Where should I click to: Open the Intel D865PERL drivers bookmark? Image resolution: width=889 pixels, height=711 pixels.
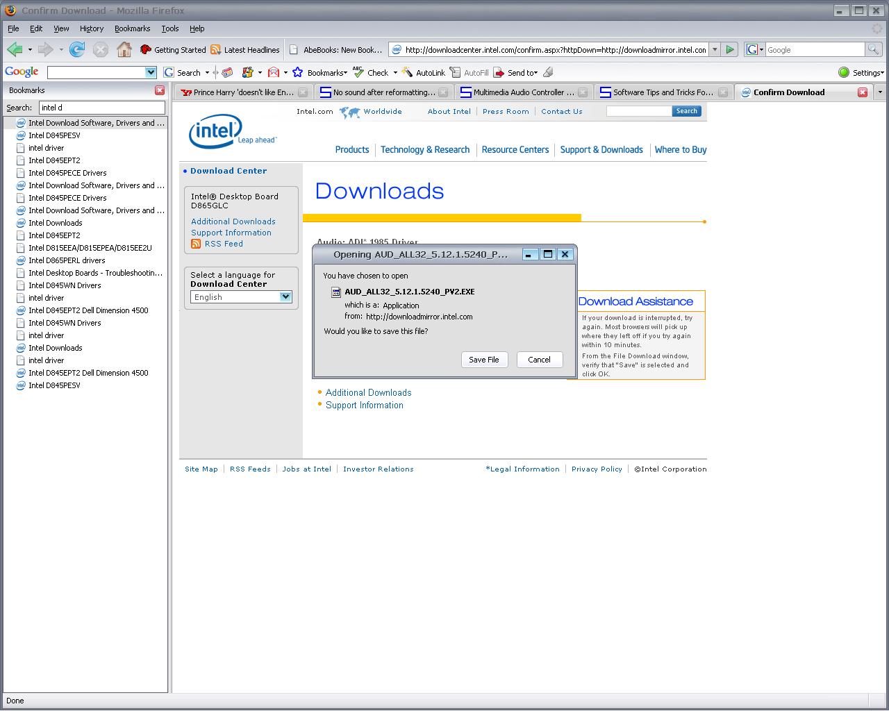coord(67,260)
